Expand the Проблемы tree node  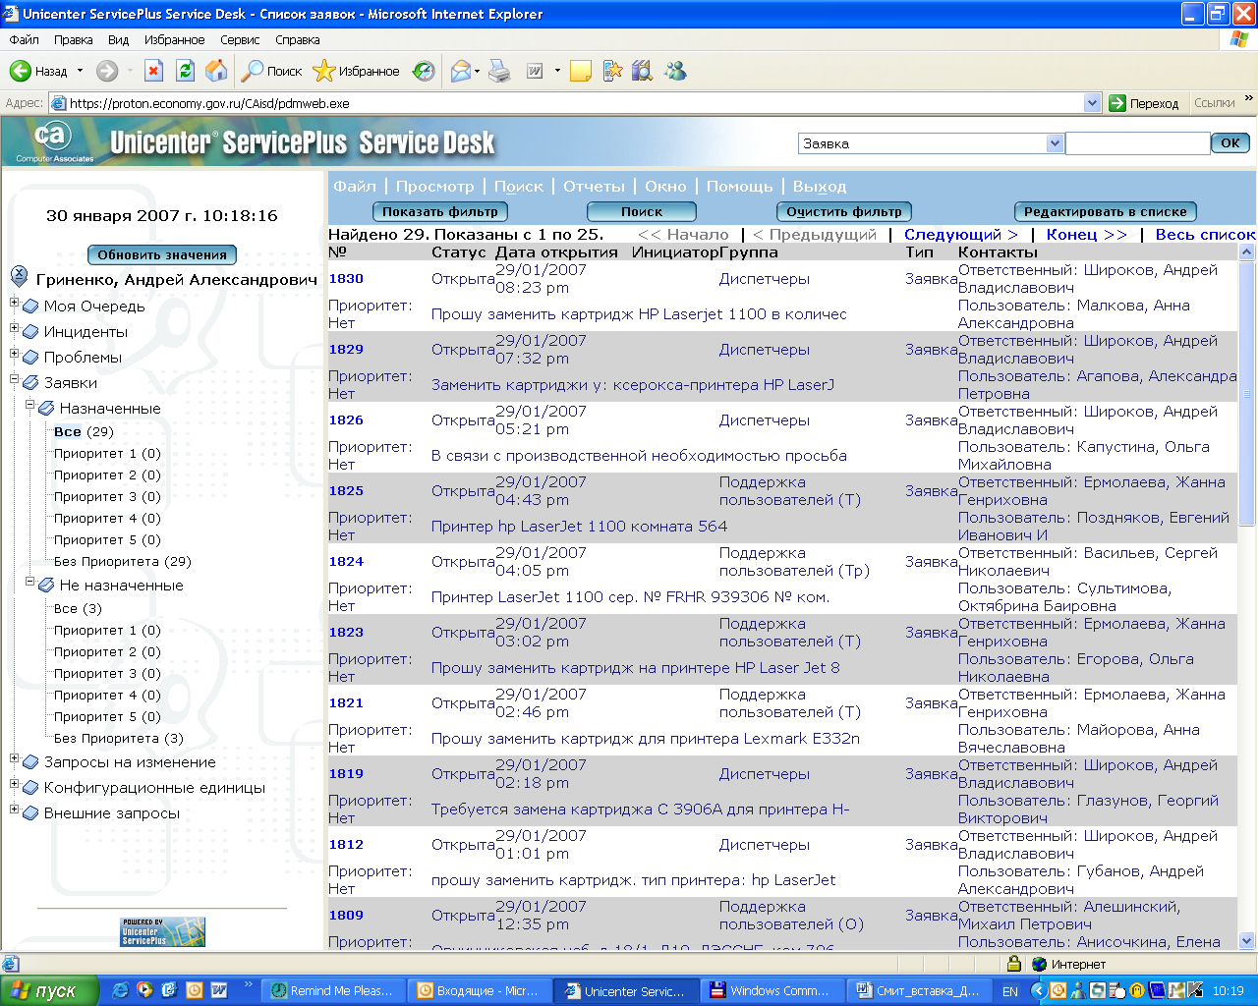(15, 354)
